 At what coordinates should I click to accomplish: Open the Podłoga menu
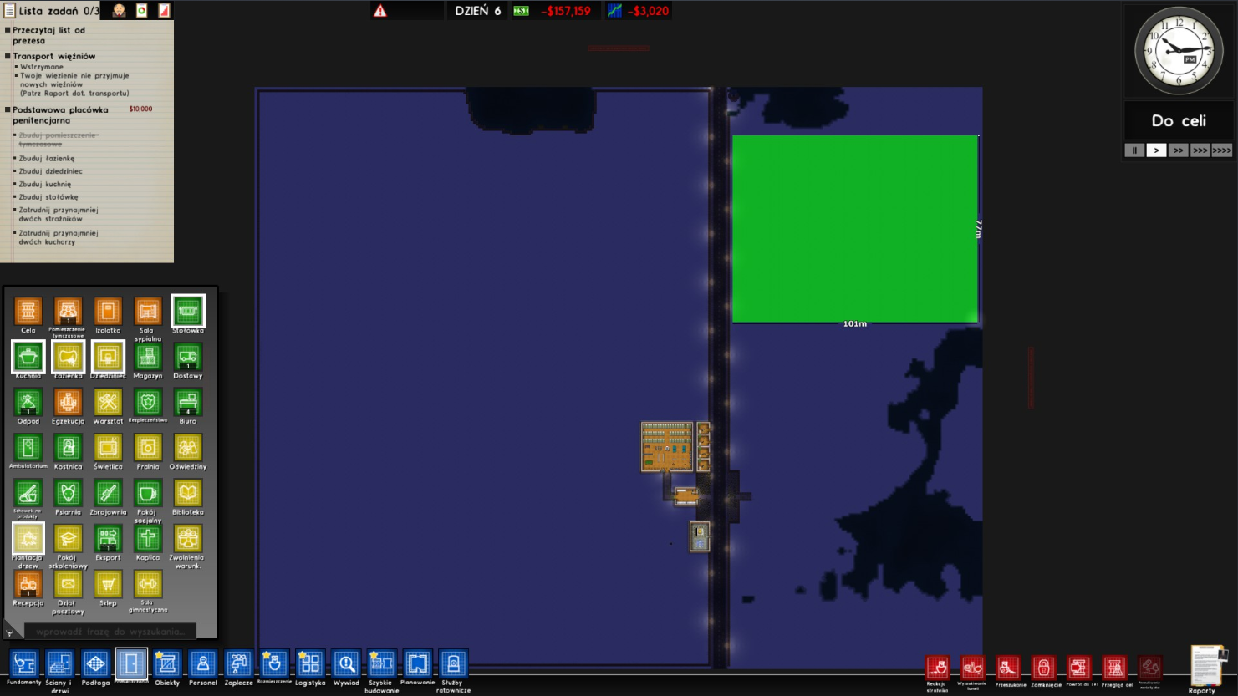click(95, 663)
